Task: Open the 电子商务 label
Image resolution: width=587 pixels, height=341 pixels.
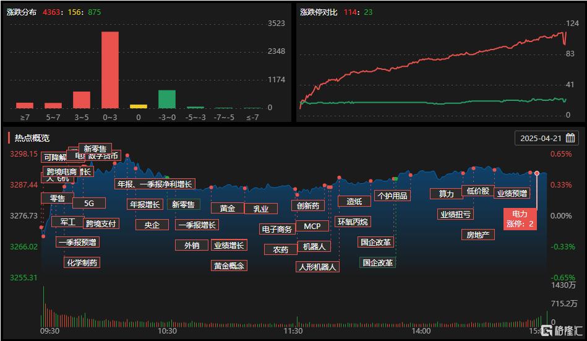Action: 277,229
